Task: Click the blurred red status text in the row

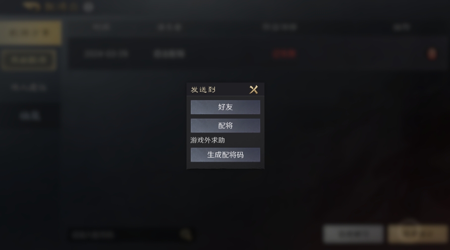Action: [x=284, y=54]
